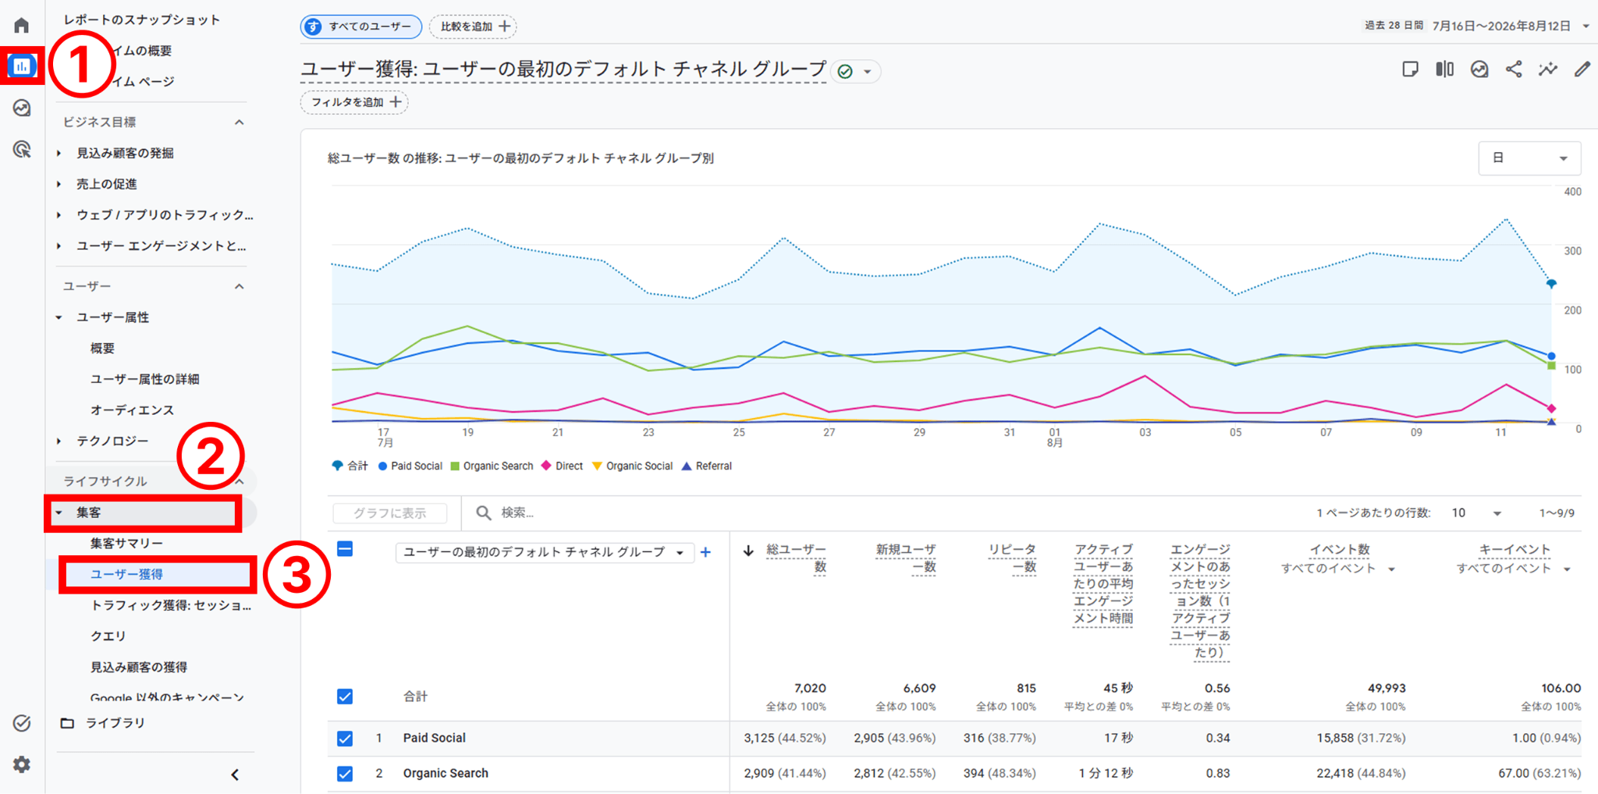Screen dimensions: 1598x794
Task: Open the ライブラリ link
Action: 115,723
